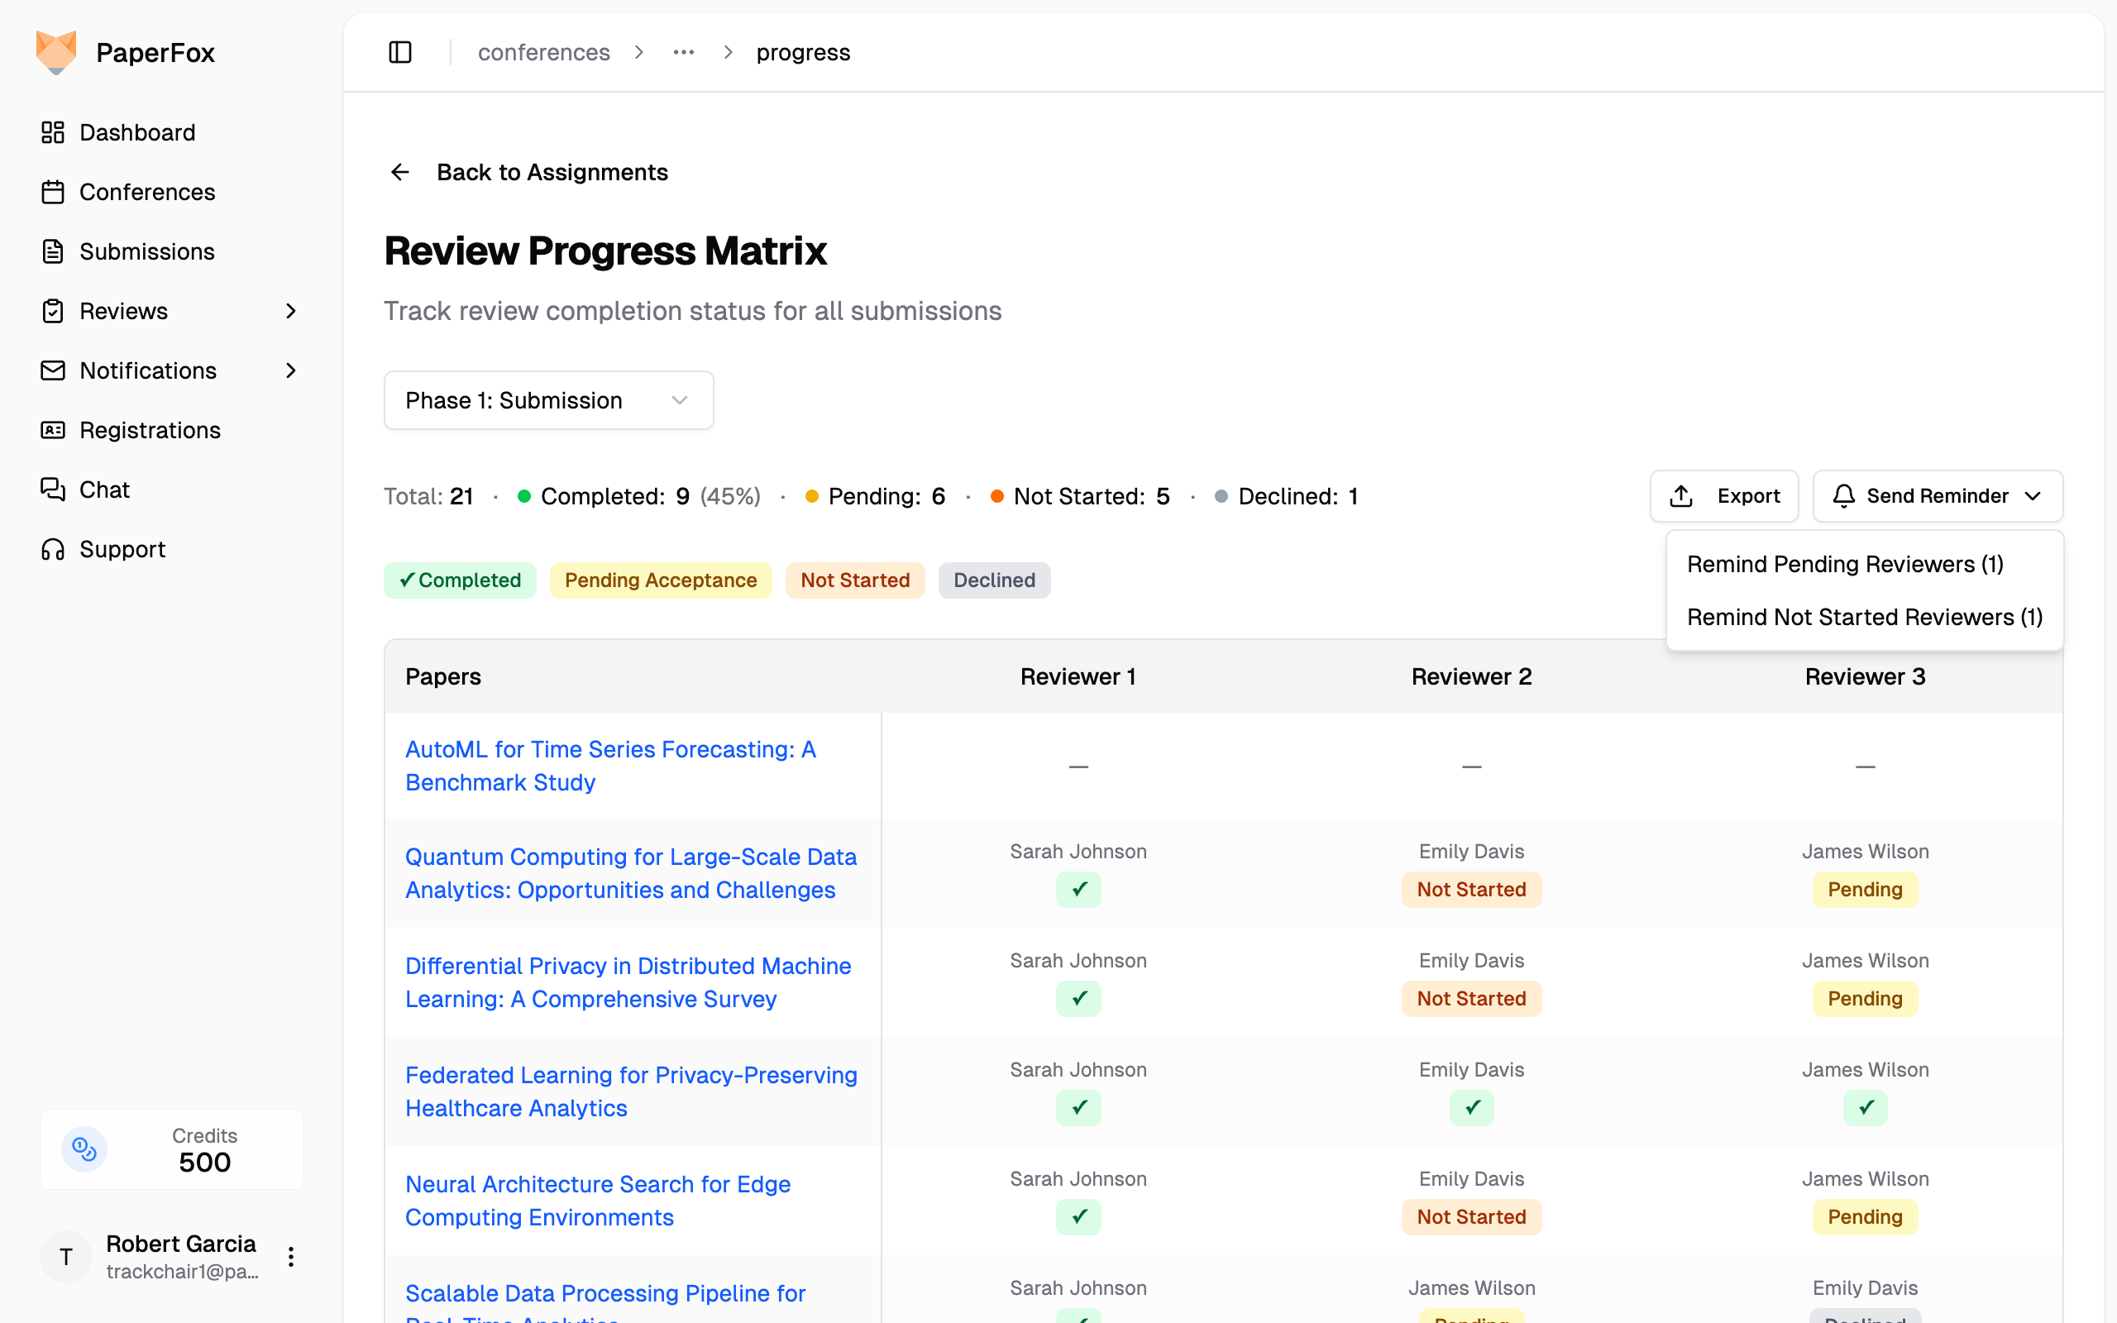The width and height of the screenshot is (2117, 1323).
Task: Open Support via headset icon
Action: coord(54,548)
